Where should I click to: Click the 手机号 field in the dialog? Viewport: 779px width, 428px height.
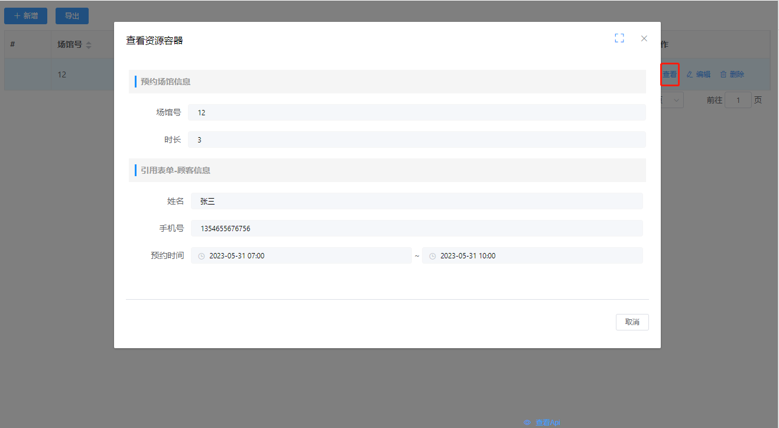(416, 228)
